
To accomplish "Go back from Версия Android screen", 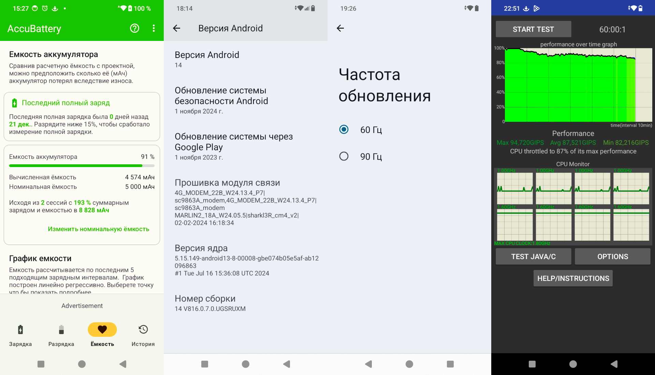I will click(176, 28).
